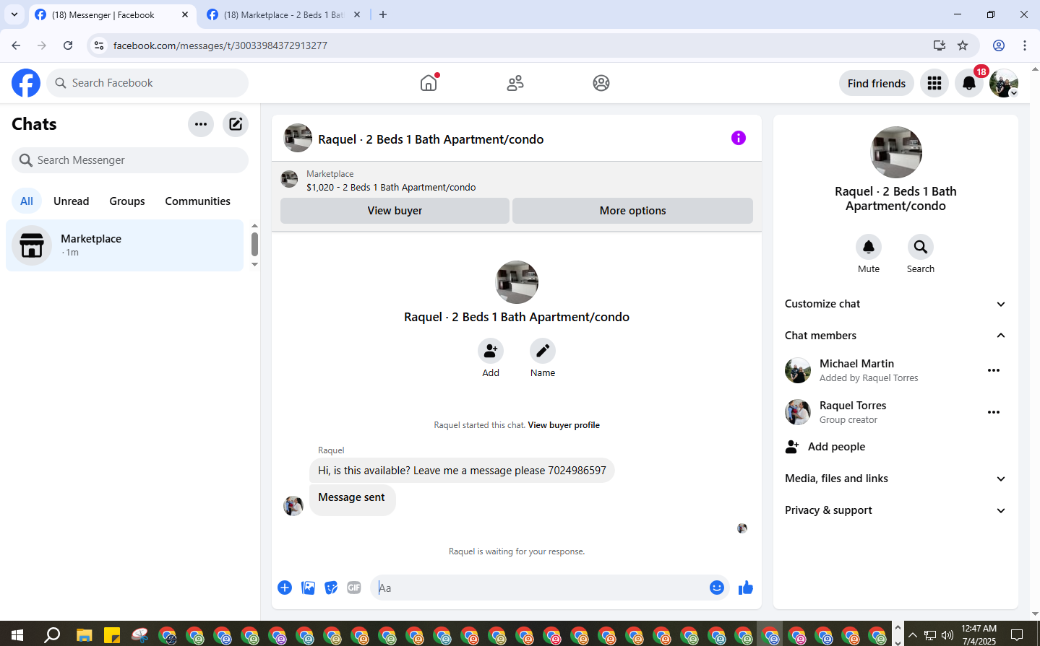The width and height of the screenshot is (1040, 646).
Task: Open conversation information purple icon
Action: point(739,138)
